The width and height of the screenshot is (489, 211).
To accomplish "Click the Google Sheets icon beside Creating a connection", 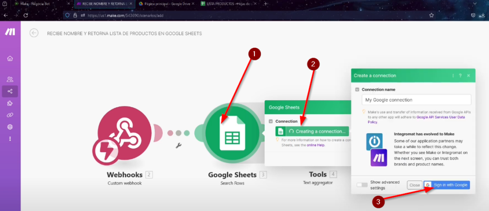I will [x=280, y=131].
